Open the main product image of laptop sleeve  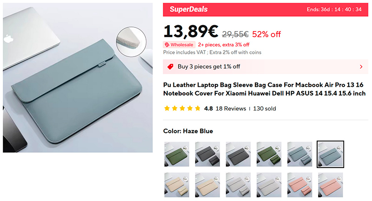78,78
